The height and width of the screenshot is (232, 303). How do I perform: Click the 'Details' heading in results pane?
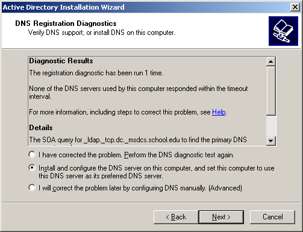[x=41, y=128]
